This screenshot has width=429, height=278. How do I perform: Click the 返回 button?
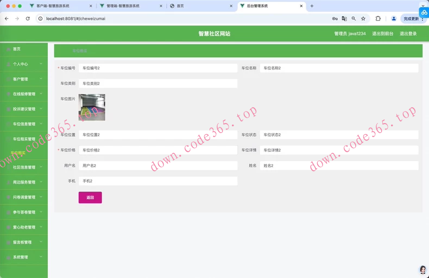click(90, 197)
